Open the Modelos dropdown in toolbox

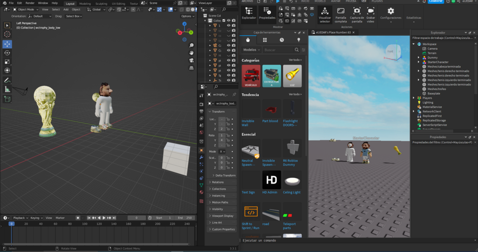252,50
